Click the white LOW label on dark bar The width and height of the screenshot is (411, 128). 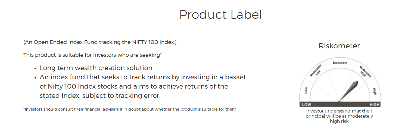coord(306,105)
